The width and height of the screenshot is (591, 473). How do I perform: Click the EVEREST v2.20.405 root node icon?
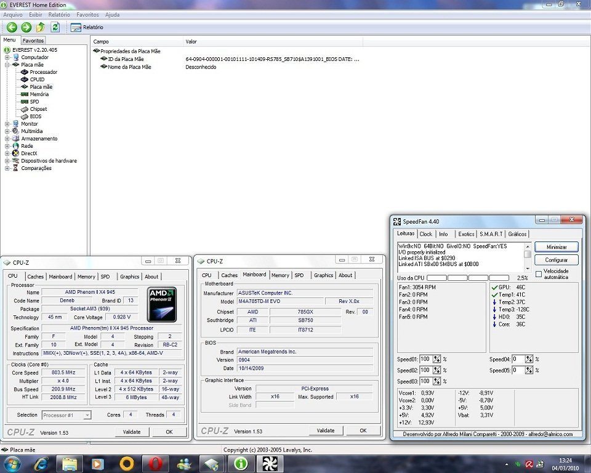[x=7, y=50]
